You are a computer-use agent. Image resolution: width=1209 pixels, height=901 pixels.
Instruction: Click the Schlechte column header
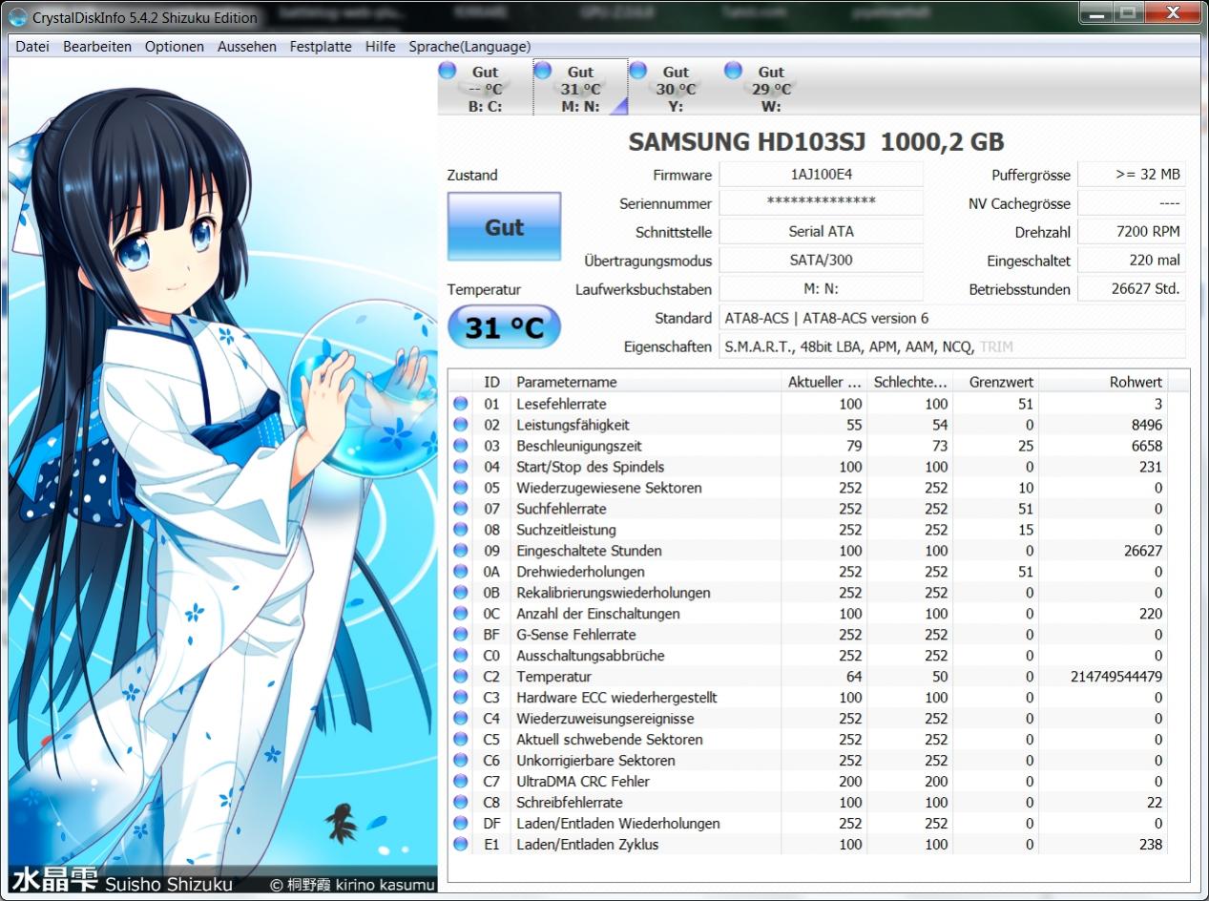tap(910, 382)
